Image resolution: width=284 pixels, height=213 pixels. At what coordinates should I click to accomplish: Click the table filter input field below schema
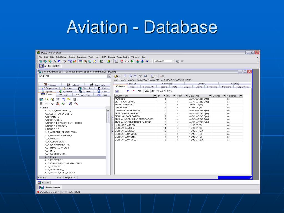pyautogui.click(x=74, y=80)
